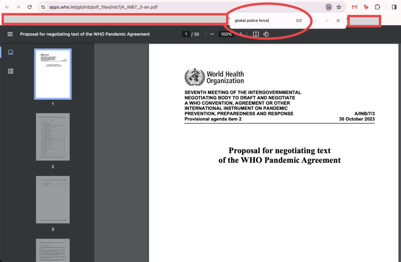Close the find bar
401x262 pixels.
(338, 20)
